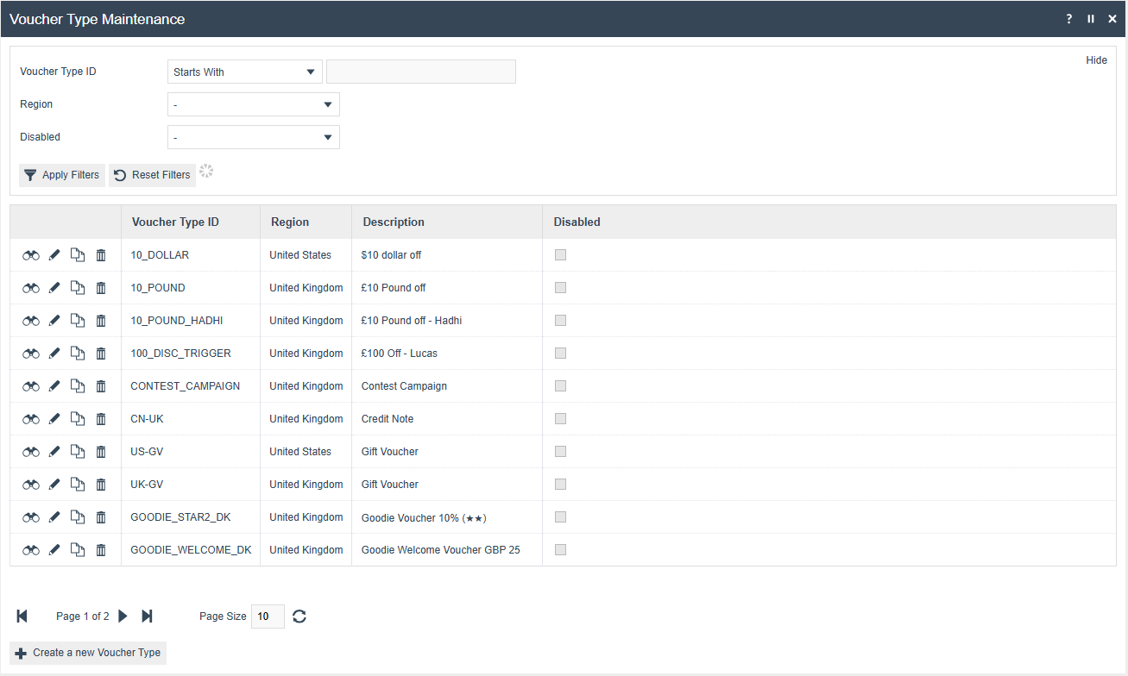
Task: Toggle Disabled checkbox for UK-GV
Action: tap(561, 484)
